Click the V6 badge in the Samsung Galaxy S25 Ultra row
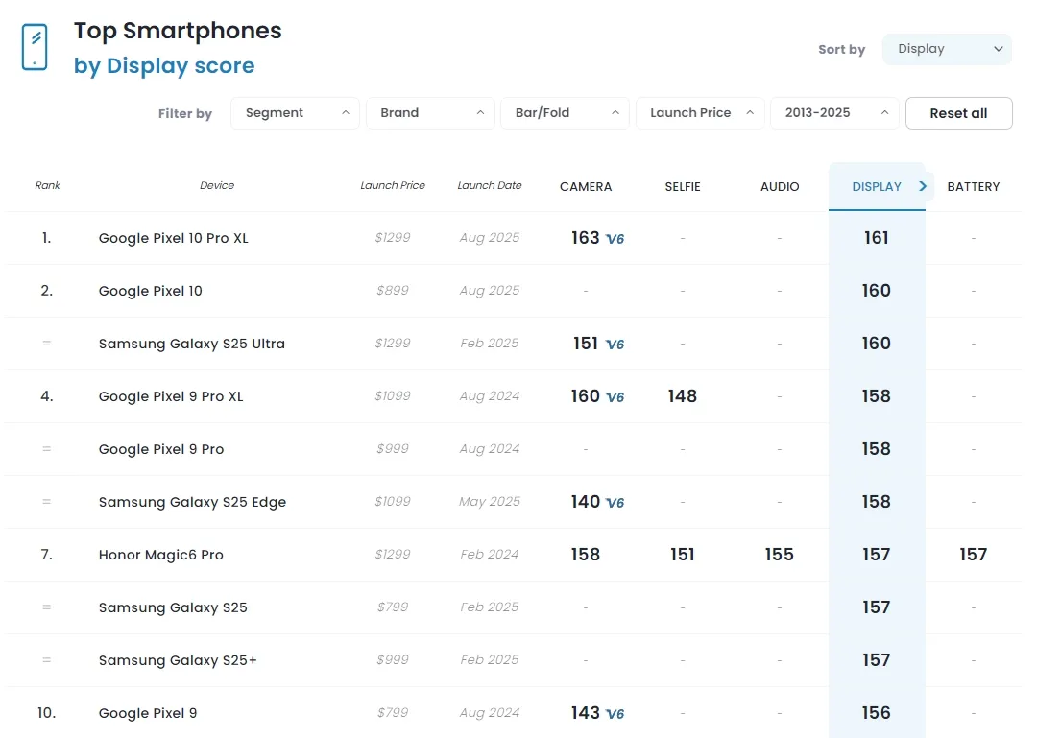Image resolution: width=1037 pixels, height=738 pixels. point(615,345)
